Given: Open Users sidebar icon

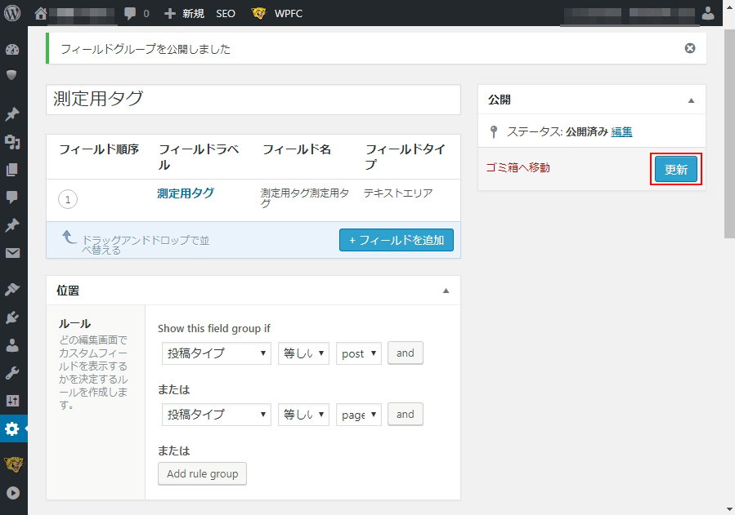Looking at the screenshot, I should (x=12, y=345).
